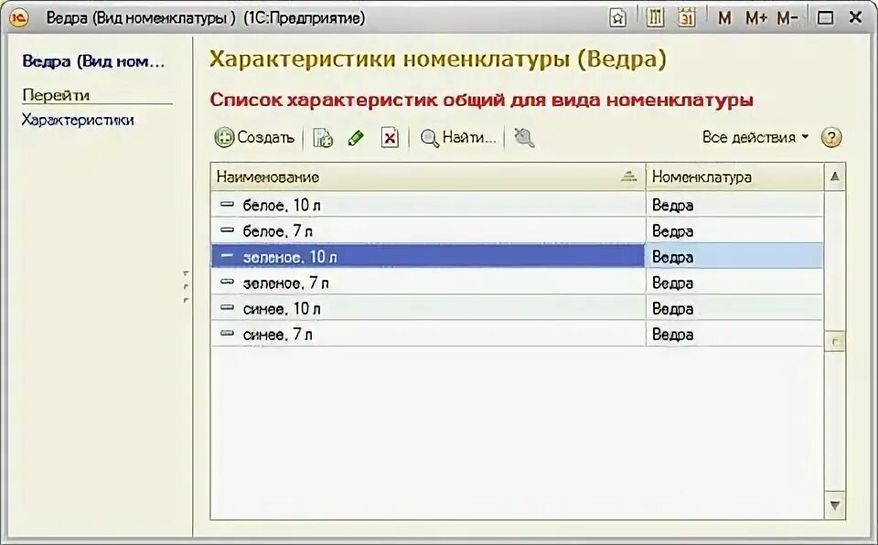Image resolution: width=878 pixels, height=545 pixels.
Task: Click the cancel search icon
Action: coord(524,137)
